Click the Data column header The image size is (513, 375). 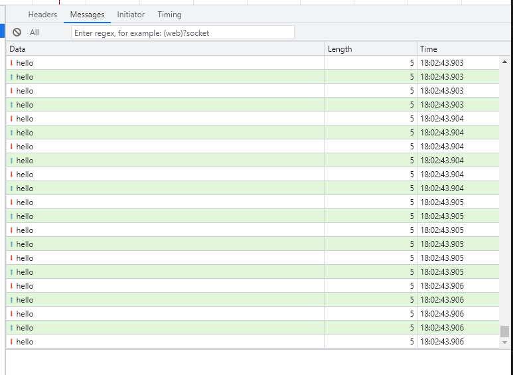(166, 49)
